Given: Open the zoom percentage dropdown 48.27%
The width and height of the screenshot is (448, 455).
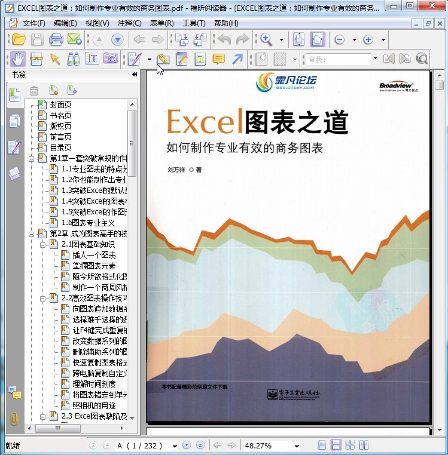Looking at the screenshot, I should click(297, 446).
